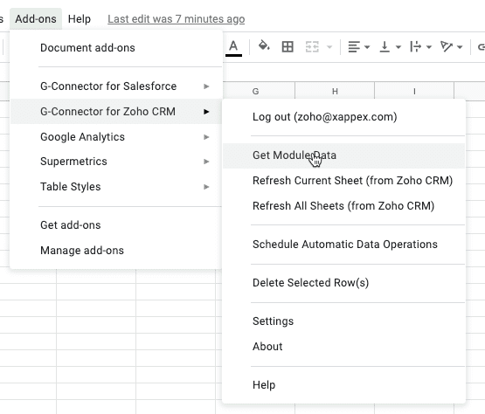Screen dimensions: 485x414
Task: Expand Table Styles submenu
Action: point(116,187)
